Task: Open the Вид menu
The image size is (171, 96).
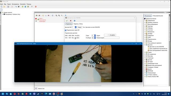Action: (5, 4)
